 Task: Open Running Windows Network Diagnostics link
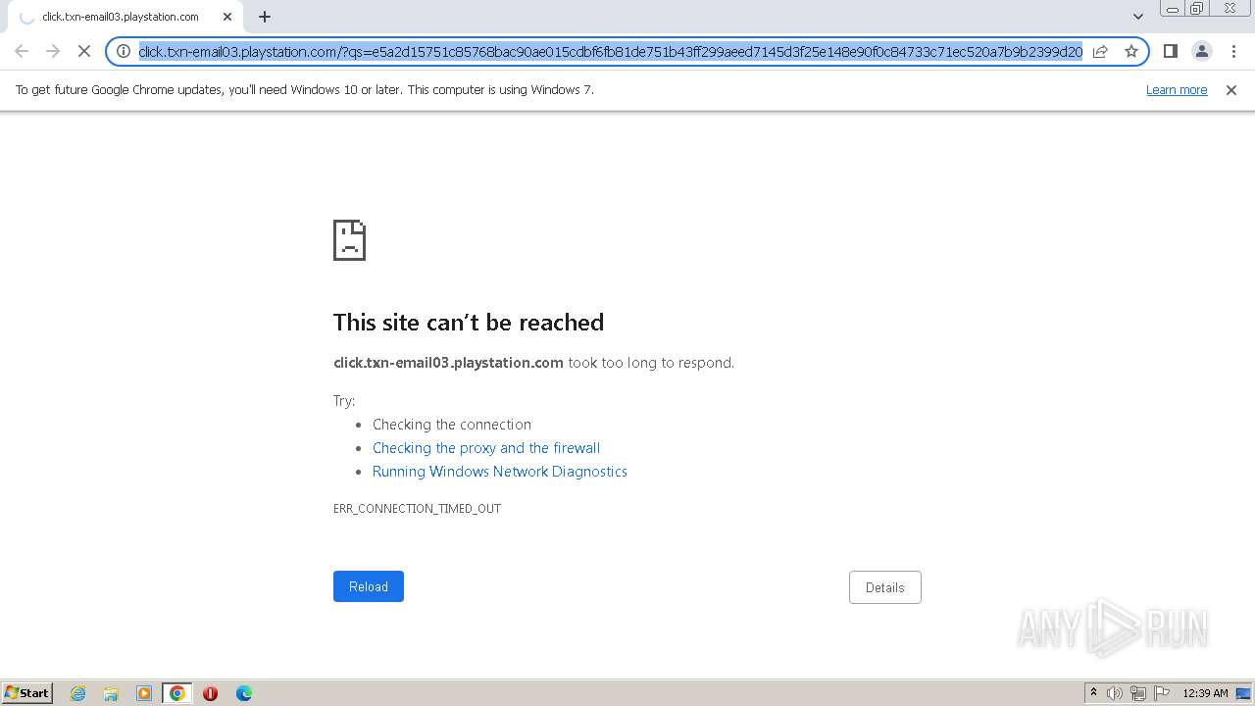[x=500, y=472]
